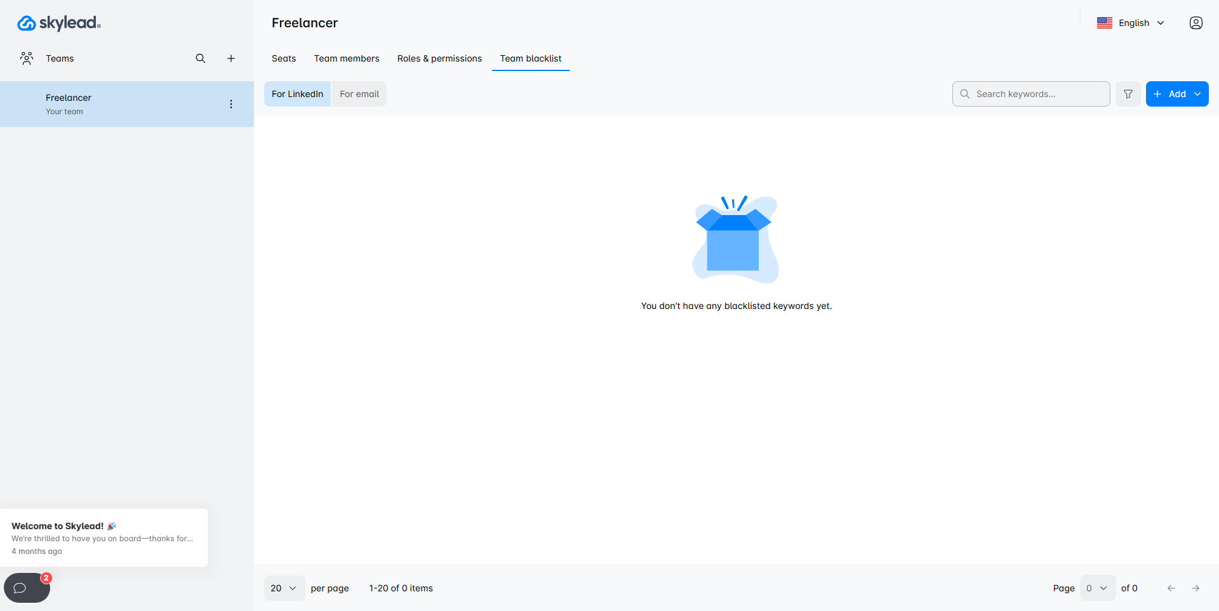Open the team search magnifier icon
The height and width of the screenshot is (611, 1219).
pyautogui.click(x=201, y=58)
